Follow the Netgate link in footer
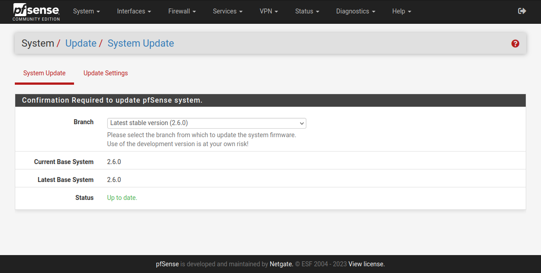 tap(281, 264)
